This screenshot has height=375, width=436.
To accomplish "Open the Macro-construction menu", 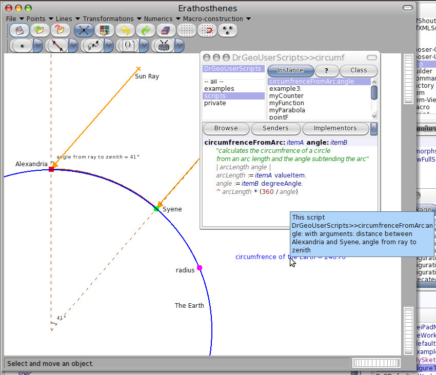I will coord(213,19).
